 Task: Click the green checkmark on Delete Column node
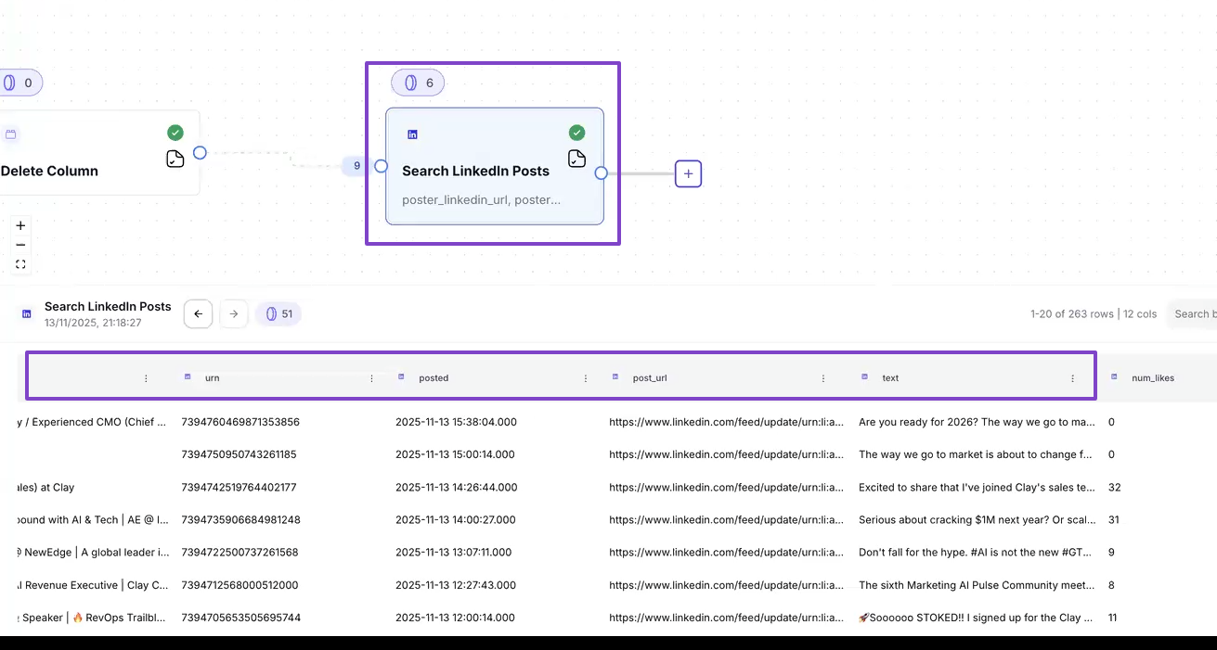175,133
